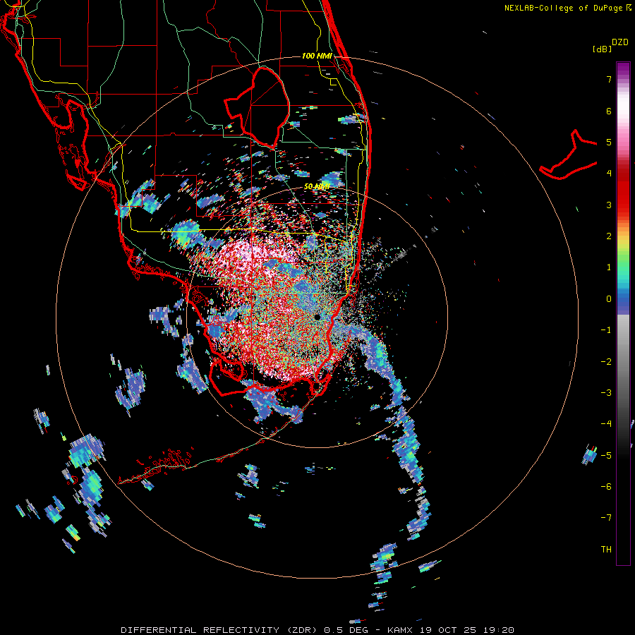Click the black radar site dot
635x635 pixels.
(x=317, y=317)
